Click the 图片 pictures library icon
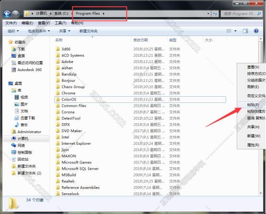The height and width of the screenshot is (214, 266). [17, 104]
